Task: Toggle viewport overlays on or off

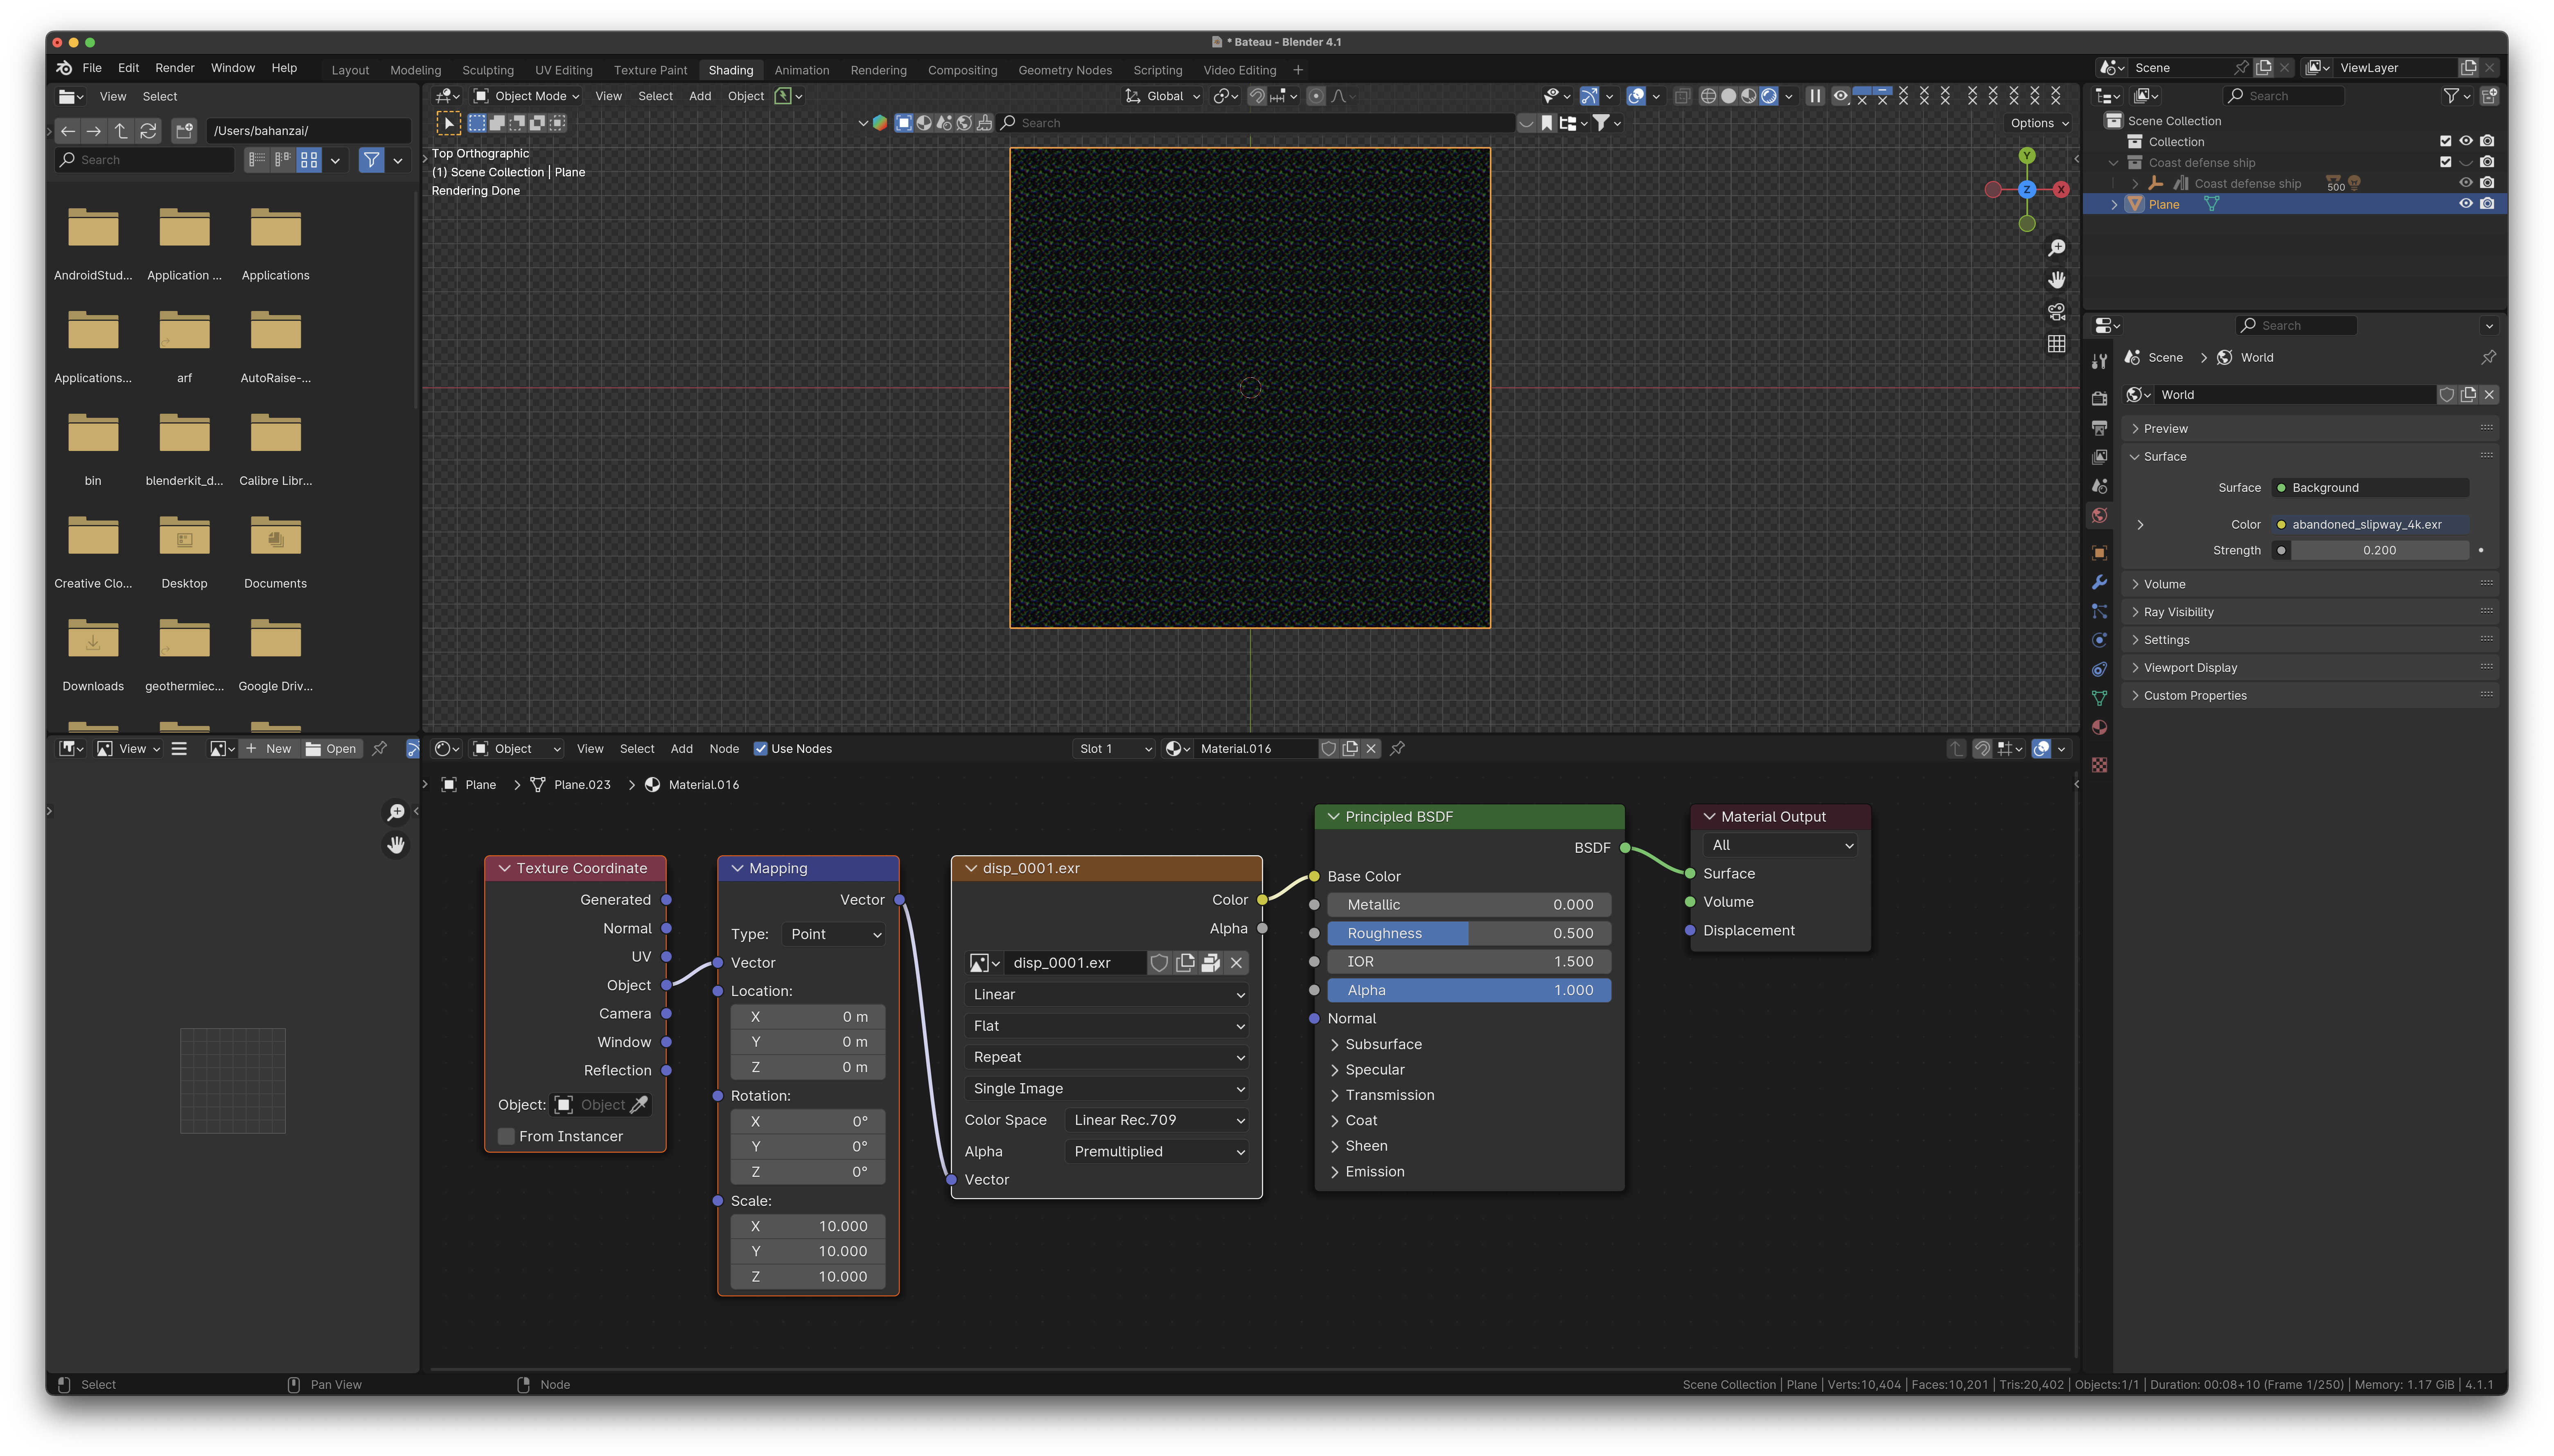Action: [x=1636, y=96]
